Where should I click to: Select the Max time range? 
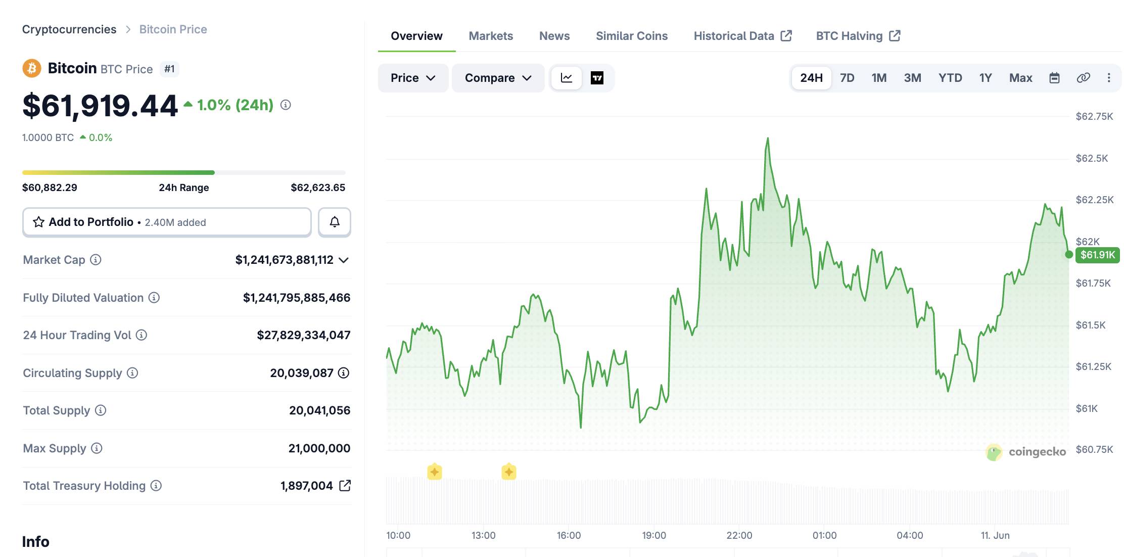click(x=1020, y=78)
